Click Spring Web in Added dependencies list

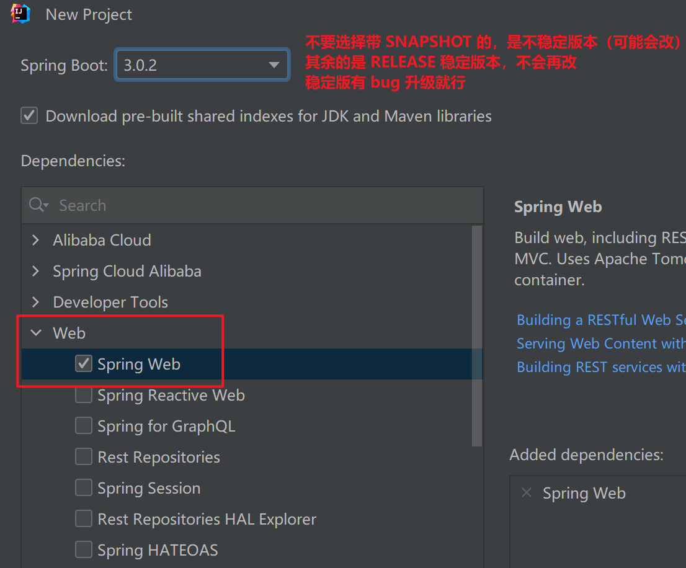click(x=584, y=493)
